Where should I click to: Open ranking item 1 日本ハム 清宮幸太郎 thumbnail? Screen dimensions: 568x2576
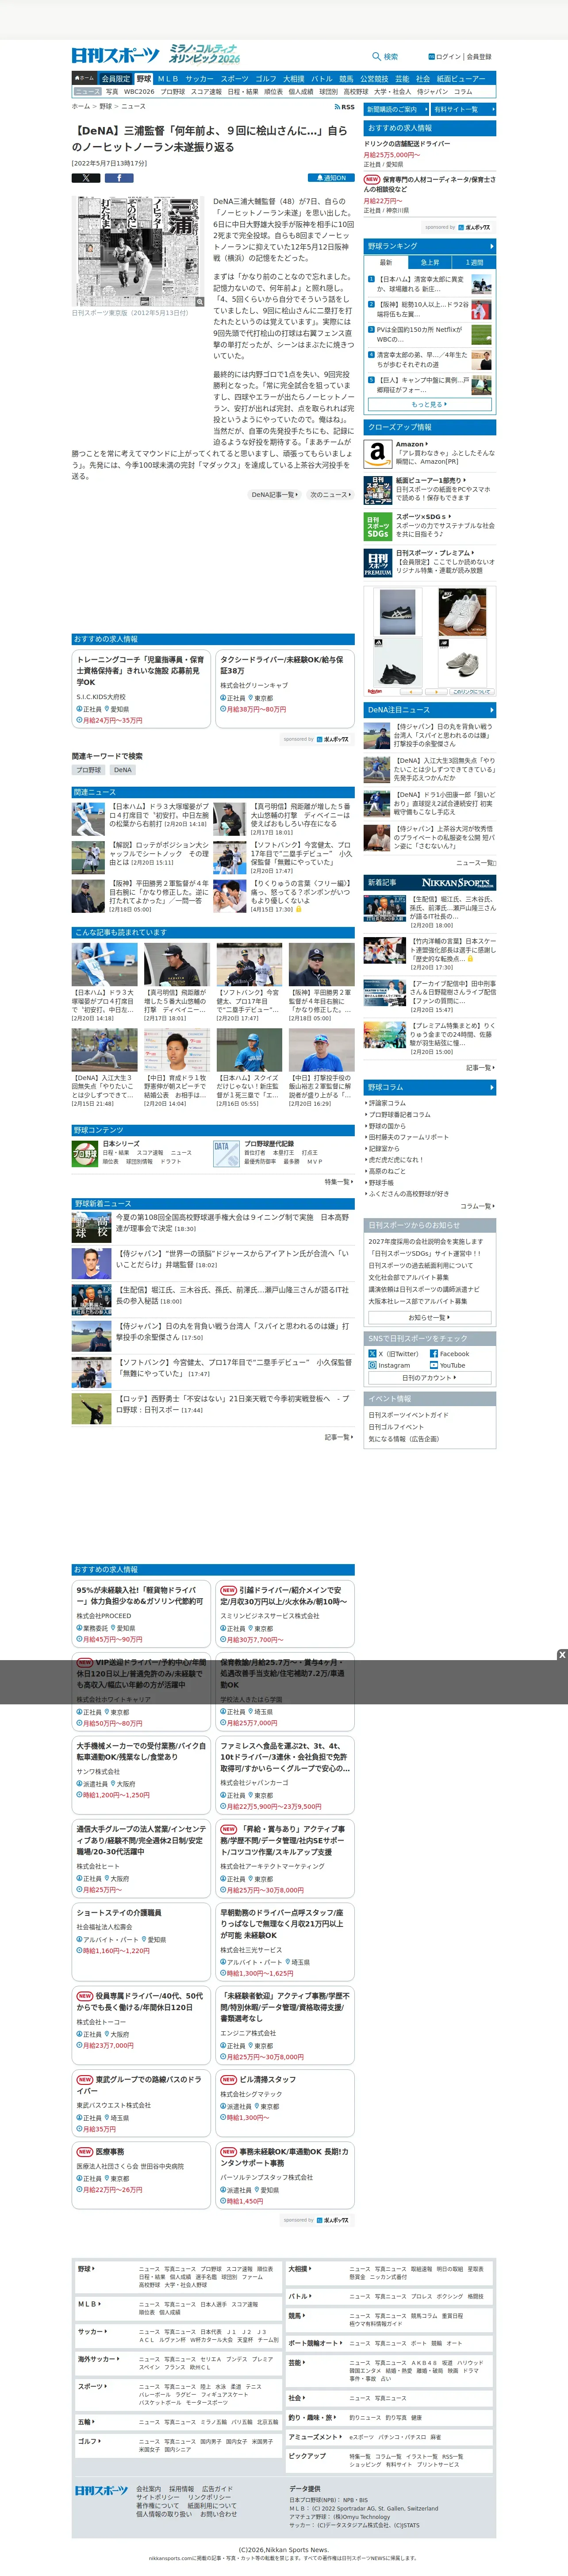pos(482,284)
